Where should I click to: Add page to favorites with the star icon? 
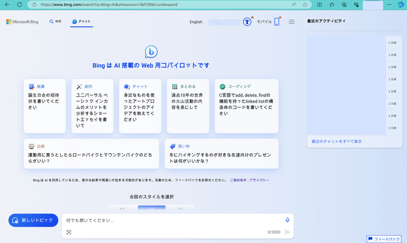point(305,5)
